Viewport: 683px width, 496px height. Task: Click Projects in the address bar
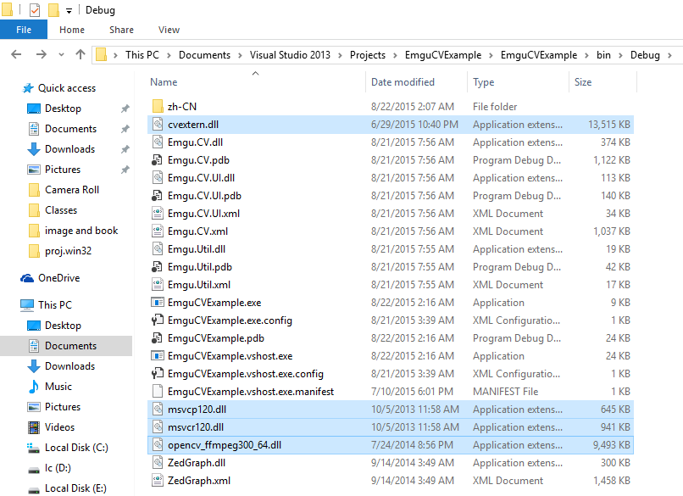click(x=368, y=55)
